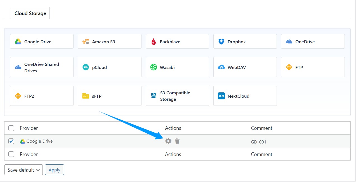The width and height of the screenshot is (356, 182).
Task: Choose Amazon S3 as cloud storage
Action: (x=109, y=41)
